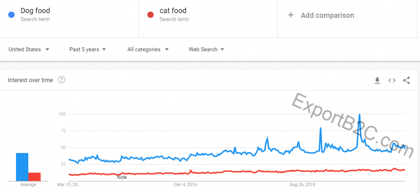Click the Add comparison button
The width and height of the screenshot is (420, 193).
(x=327, y=15)
